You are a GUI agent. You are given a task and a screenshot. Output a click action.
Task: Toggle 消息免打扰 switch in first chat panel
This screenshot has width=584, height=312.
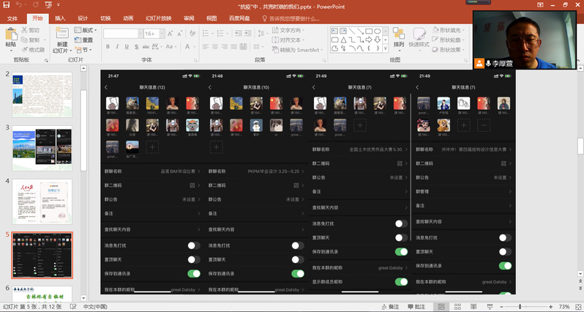[193, 247]
